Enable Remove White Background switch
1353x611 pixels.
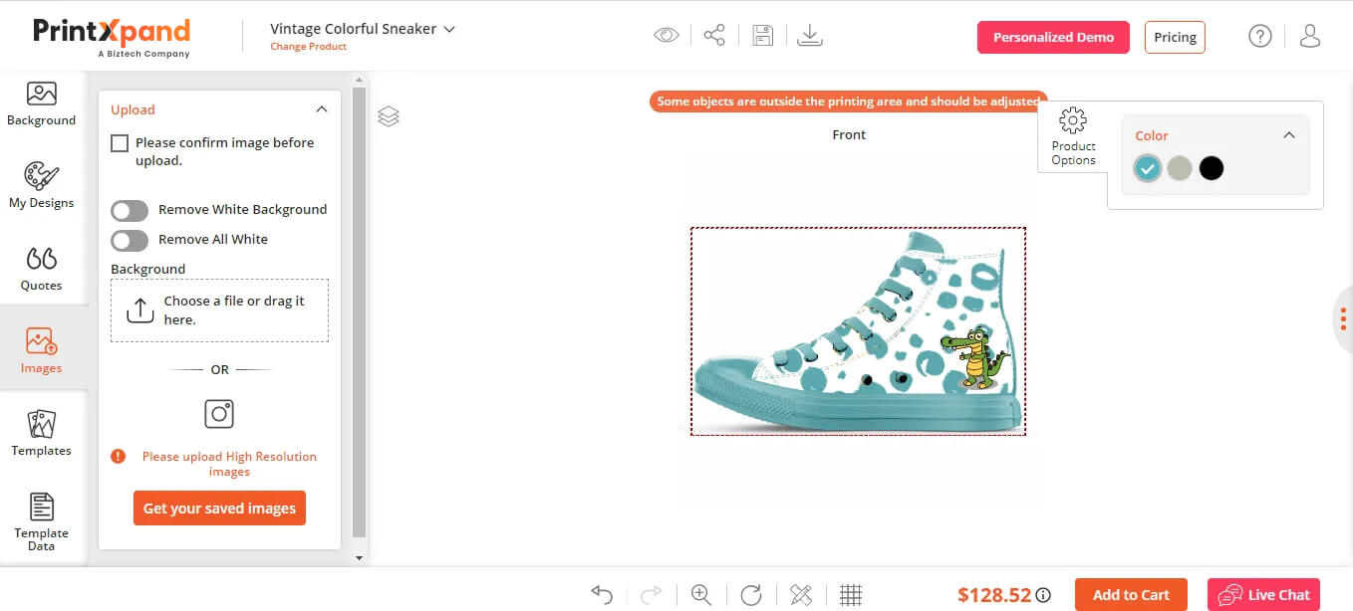tap(130, 210)
